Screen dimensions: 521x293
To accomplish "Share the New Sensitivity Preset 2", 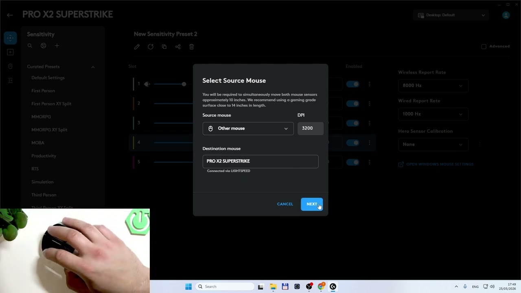I will [x=178, y=47].
